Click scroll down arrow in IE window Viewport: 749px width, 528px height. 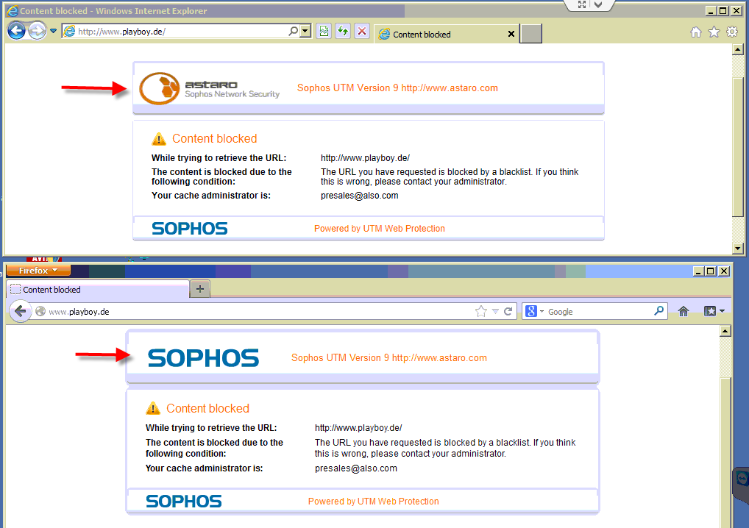tap(738, 249)
